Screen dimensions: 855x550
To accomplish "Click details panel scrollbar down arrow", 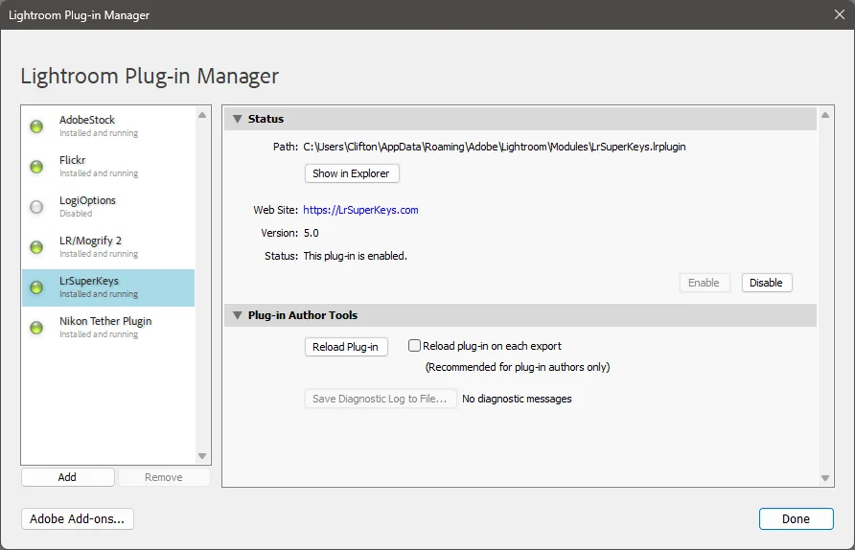I will click(x=825, y=478).
